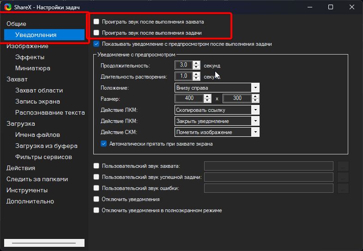363x251 pixels.
Task: Click the width field showing 400
Action: click(x=189, y=98)
